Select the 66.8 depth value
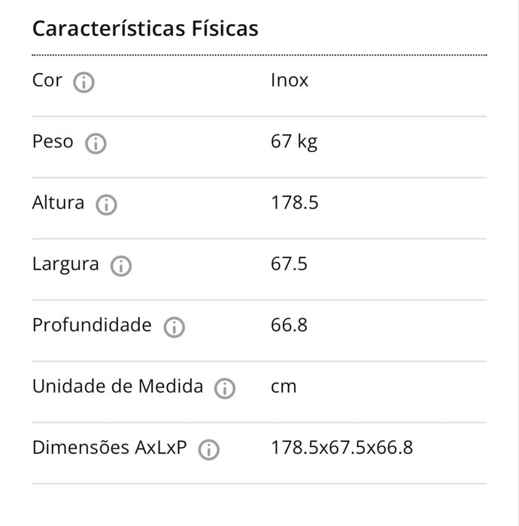Viewport: 519px width, 526px height. click(x=289, y=325)
